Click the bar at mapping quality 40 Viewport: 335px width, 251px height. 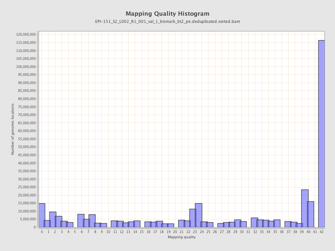[x=311, y=214]
